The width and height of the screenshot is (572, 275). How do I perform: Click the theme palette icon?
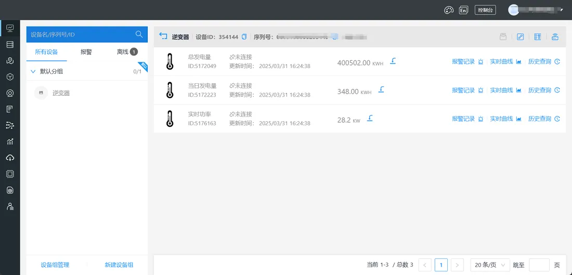click(x=448, y=10)
